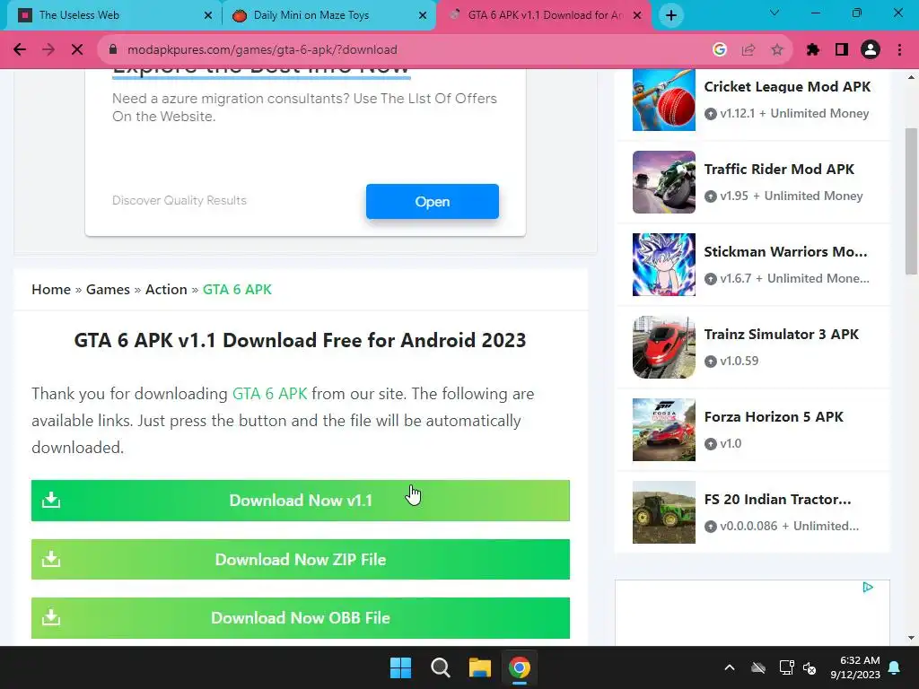Close the GTA 6 APK tab

point(638,15)
